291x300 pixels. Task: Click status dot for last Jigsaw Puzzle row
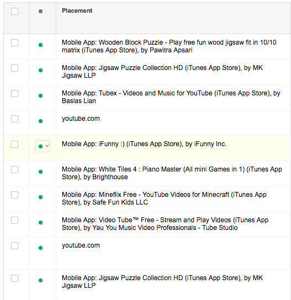pyautogui.click(x=40, y=281)
